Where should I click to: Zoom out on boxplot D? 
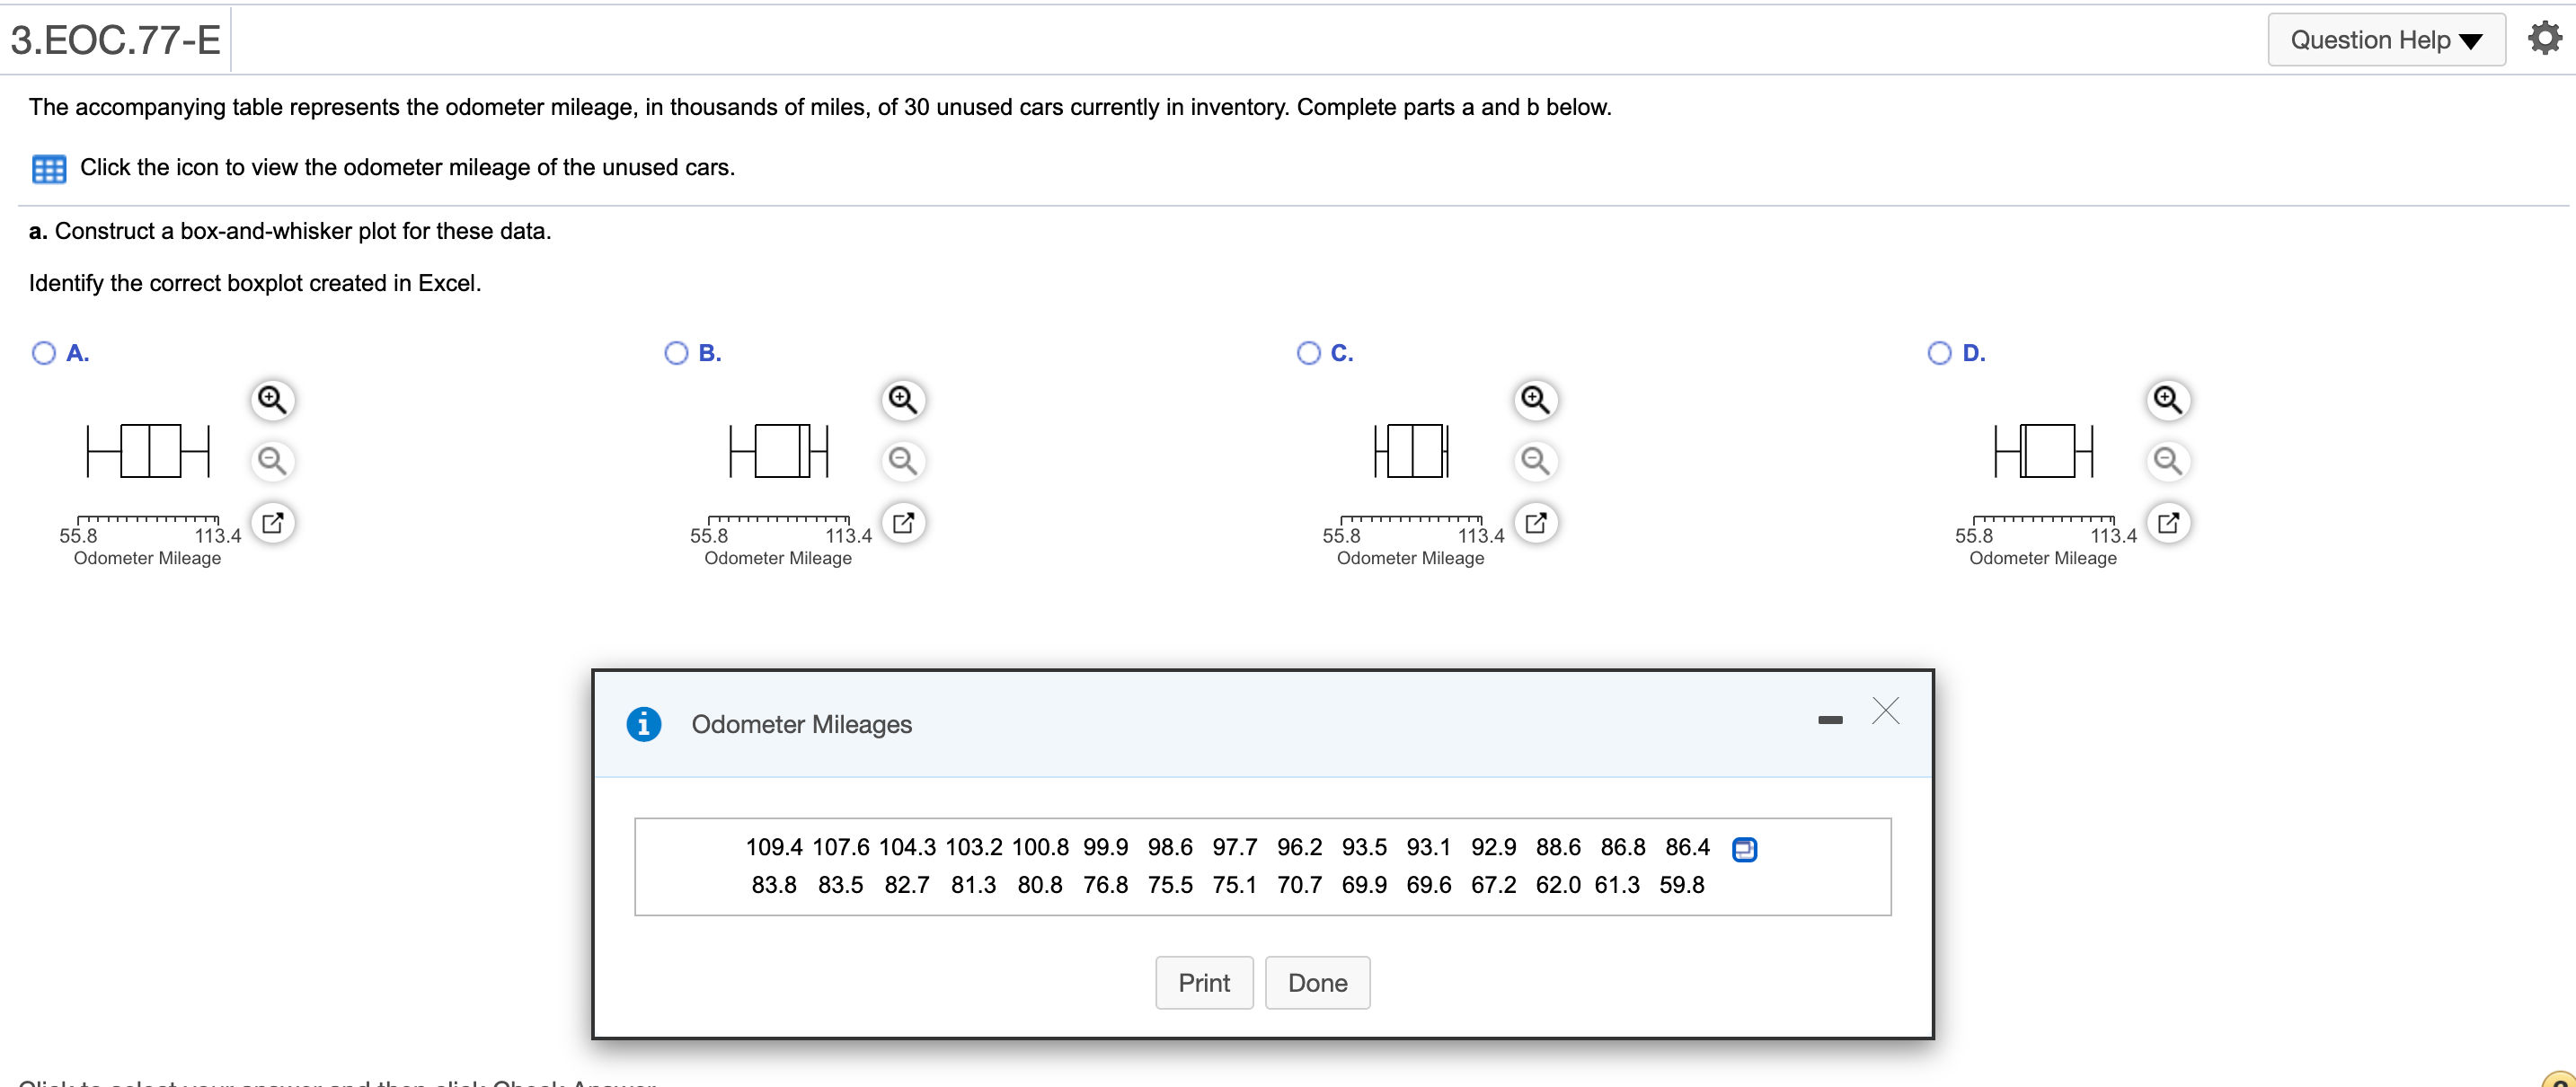pos(2167,460)
